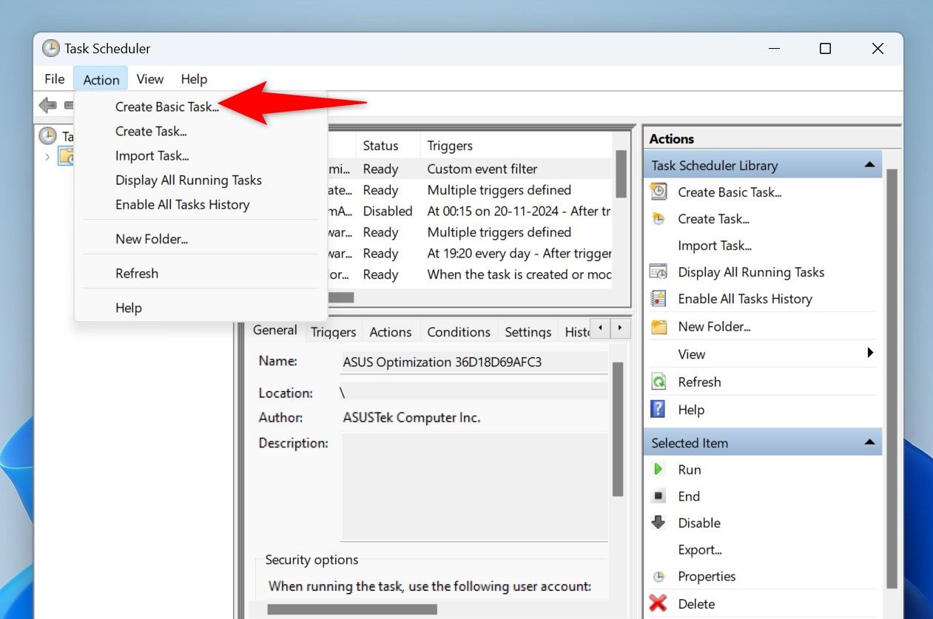The width and height of the screenshot is (933, 619).
Task: Open the View menu in menu bar
Action: (150, 79)
